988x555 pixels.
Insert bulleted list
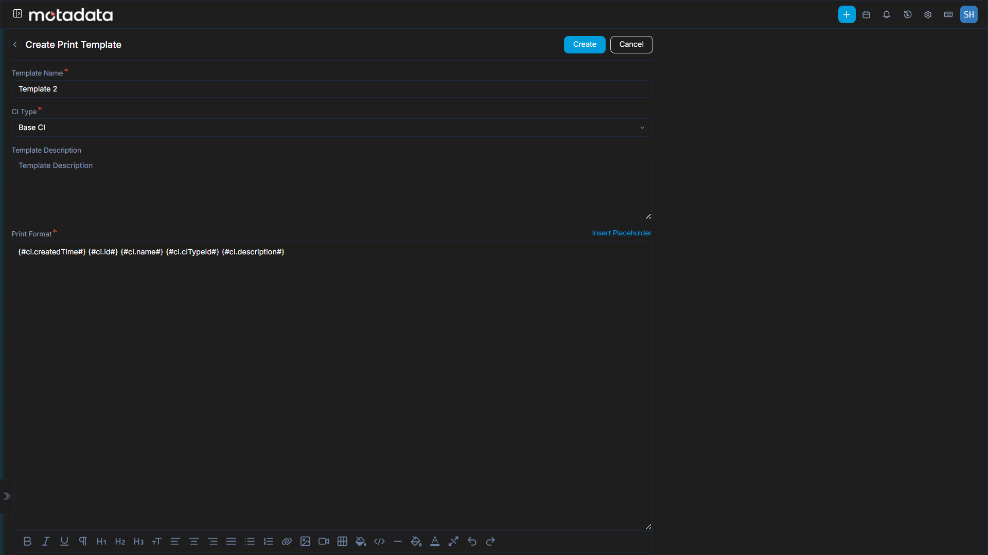250,541
